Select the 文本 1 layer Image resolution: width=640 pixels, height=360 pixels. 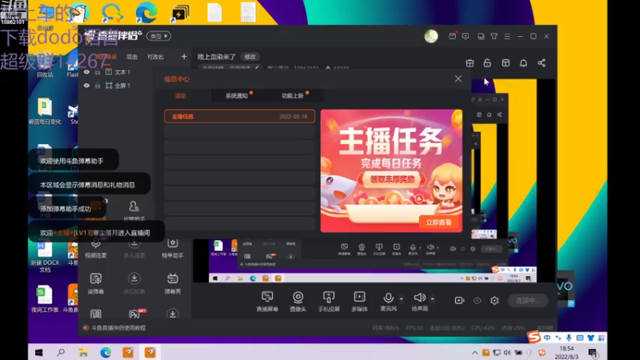(122, 72)
